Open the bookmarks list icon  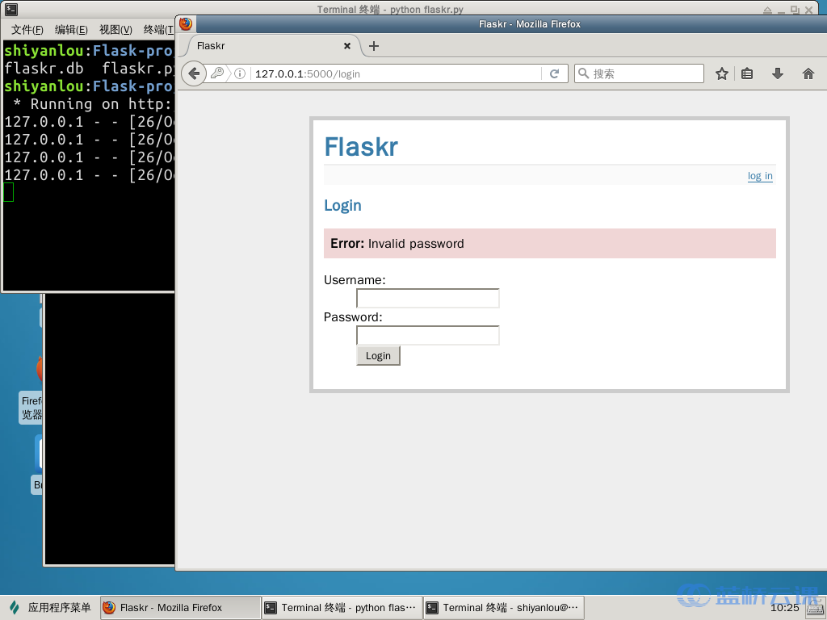[x=747, y=73]
